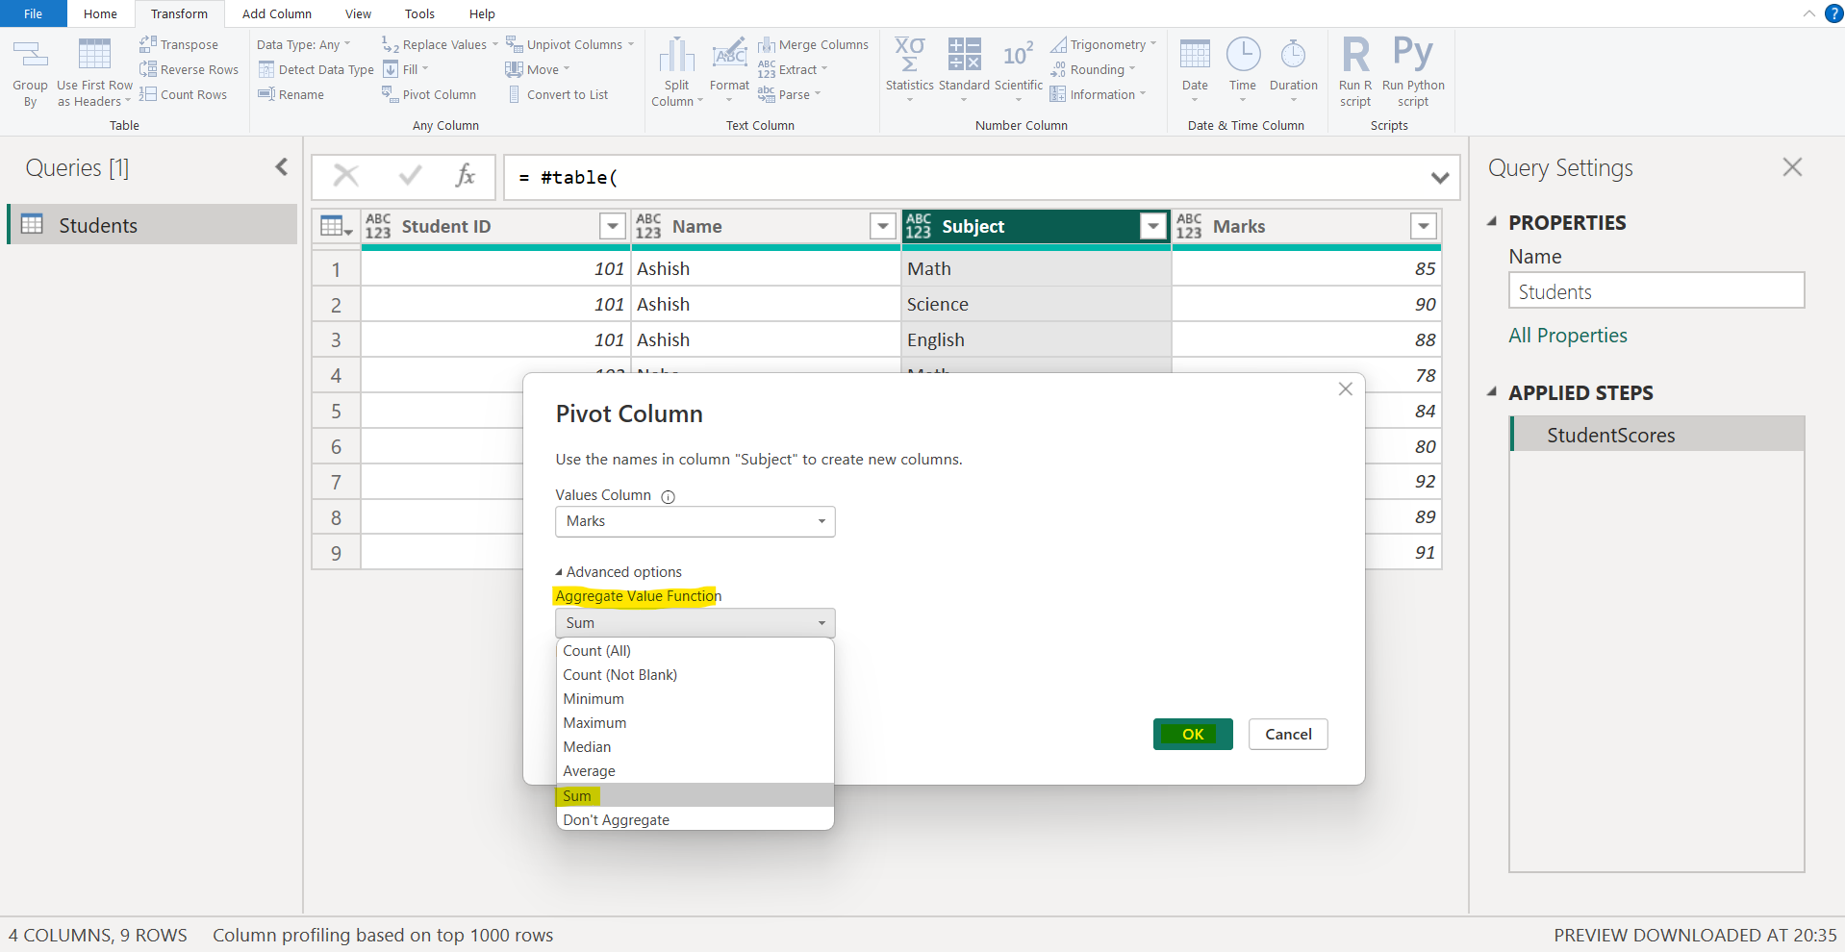Image resolution: width=1845 pixels, height=952 pixels.
Task: Click the Duration clock icon
Action: click(1293, 56)
